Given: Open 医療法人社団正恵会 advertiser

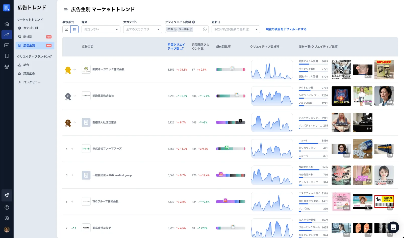Looking at the screenshot, I should (x=104, y=122).
